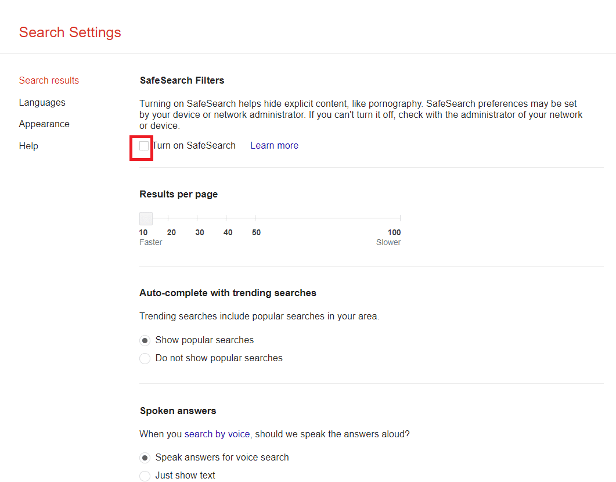Choose Speak answers for voice search
Screen dimensions: 616x482
point(145,458)
